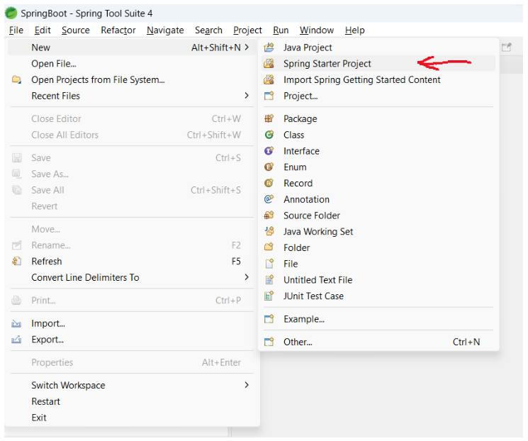Choose Import... label in File menu
Screen dimensions: 528x441
point(48,323)
